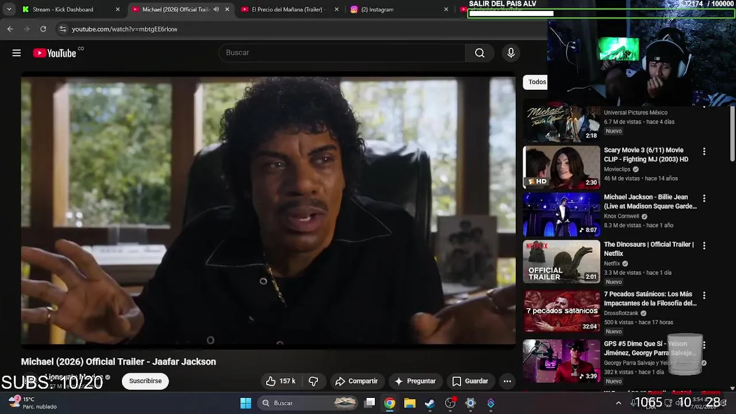The height and width of the screenshot is (414, 736).
Task: Open Billie Jean live thumbnail
Action: [x=561, y=214]
